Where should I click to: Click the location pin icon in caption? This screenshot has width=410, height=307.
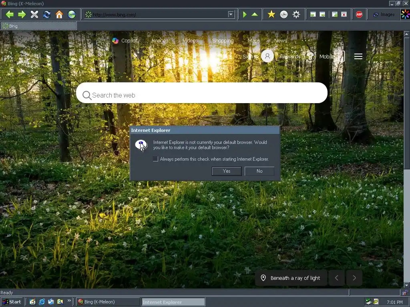[263, 278]
